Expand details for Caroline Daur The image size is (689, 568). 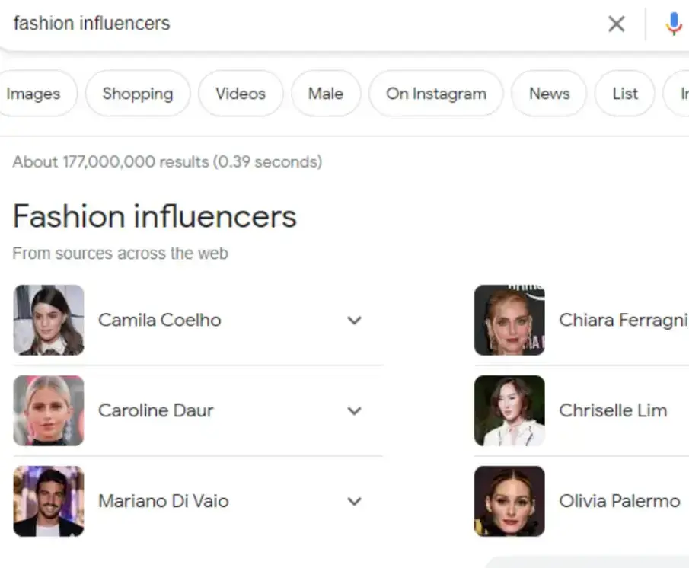click(x=354, y=411)
